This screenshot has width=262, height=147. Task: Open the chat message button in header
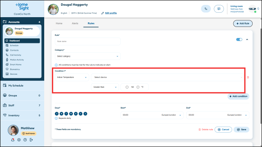click(x=219, y=9)
